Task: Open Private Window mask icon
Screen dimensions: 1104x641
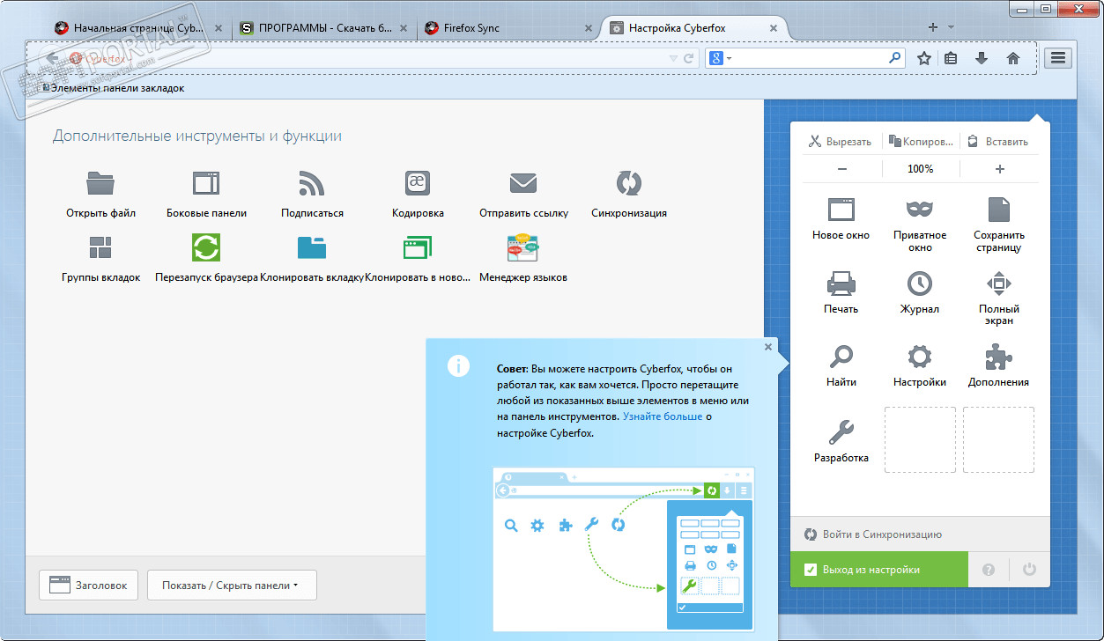Action: click(920, 209)
